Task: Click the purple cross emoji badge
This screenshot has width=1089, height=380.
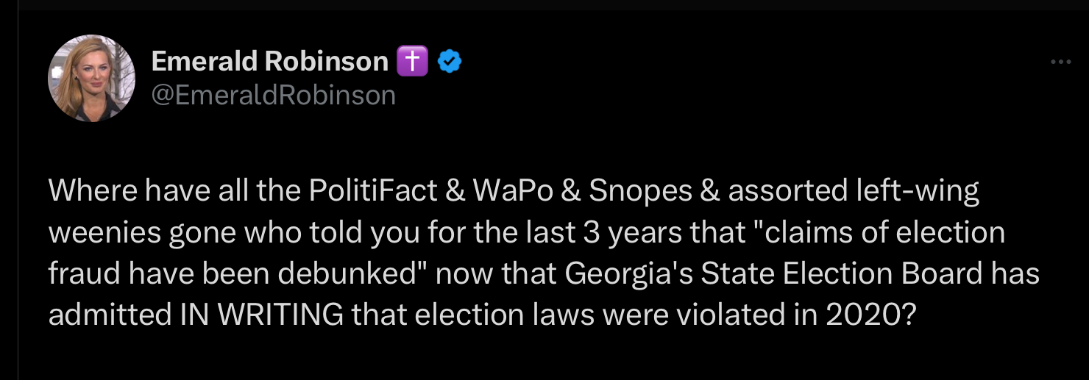Action: [412, 62]
